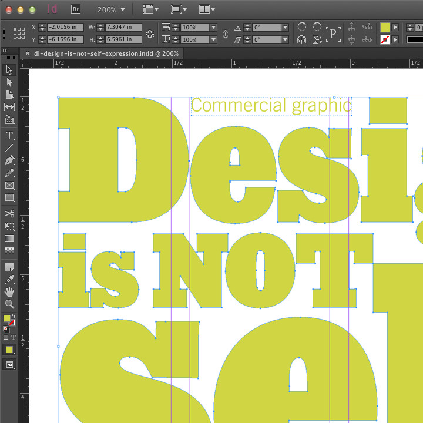Click the X position stepper arrows

pyautogui.click(x=42, y=27)
